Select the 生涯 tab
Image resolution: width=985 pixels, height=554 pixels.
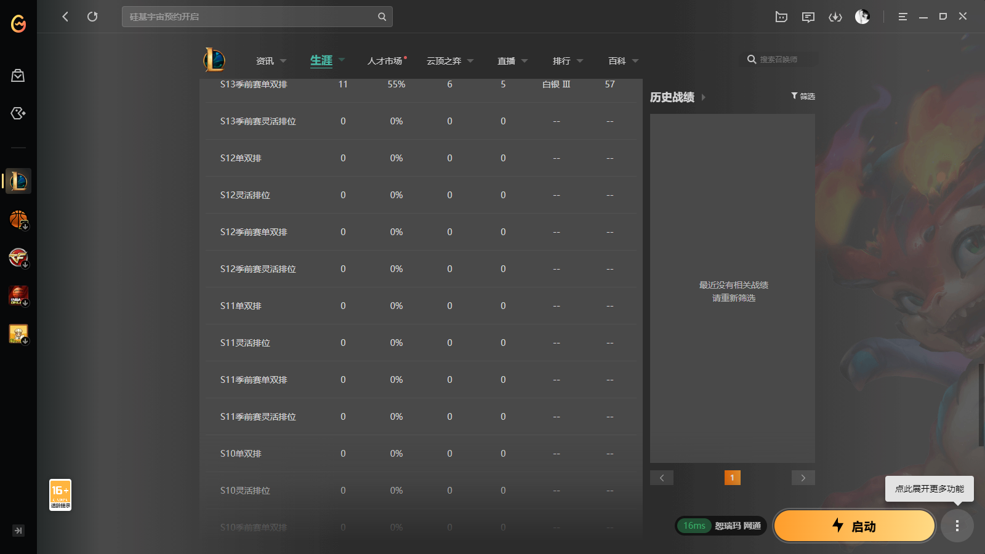coord(321,60)
